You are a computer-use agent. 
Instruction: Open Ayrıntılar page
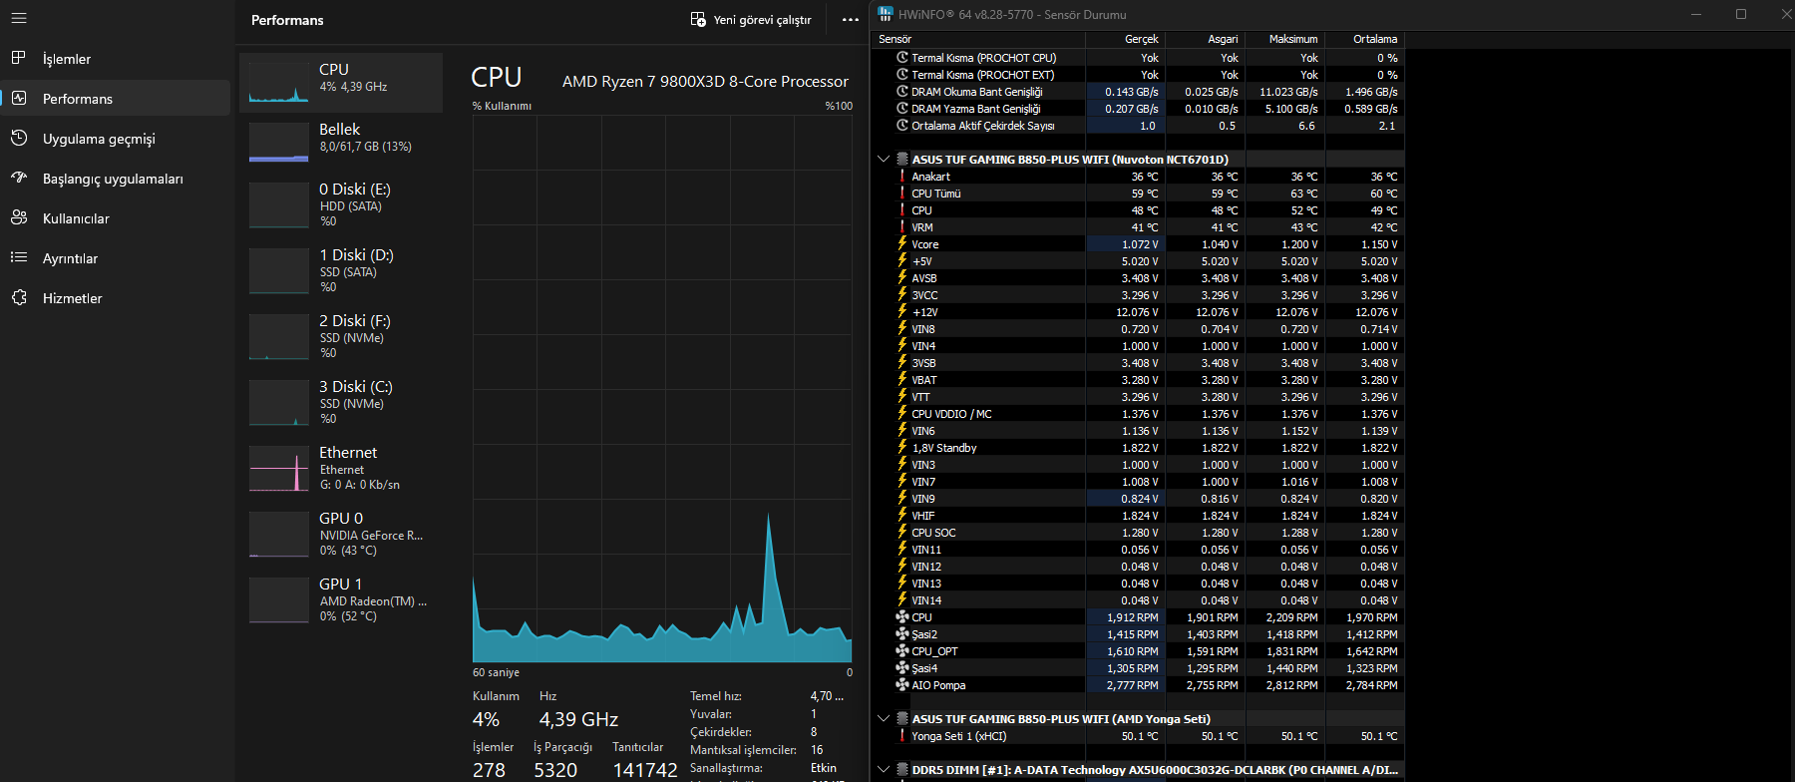tap(116, 258)
